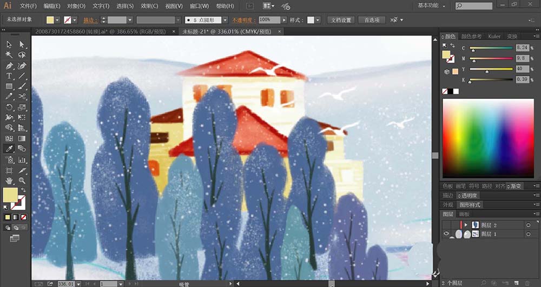The width and height of the screenshot is (541, 287).
Task: Select the Type (T) tool
Action: tap(9, 76)
